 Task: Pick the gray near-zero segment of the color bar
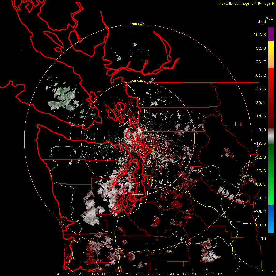pos(271,136)
